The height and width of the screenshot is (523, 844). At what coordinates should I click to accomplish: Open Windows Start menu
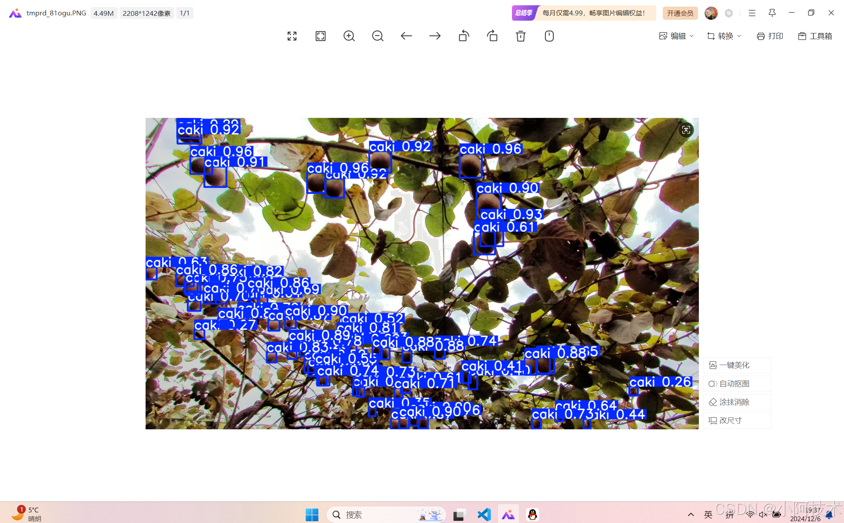click(312, 515)
